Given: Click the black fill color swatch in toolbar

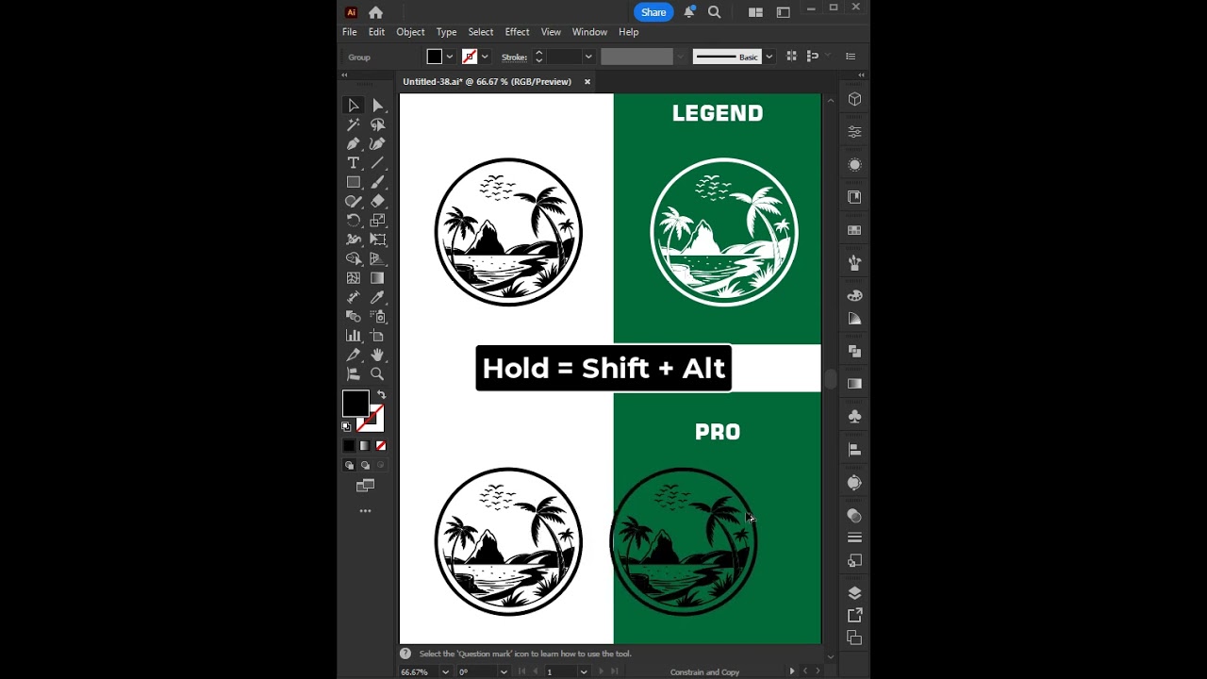Looking at the screenshot, I should [x=355, y=404].
